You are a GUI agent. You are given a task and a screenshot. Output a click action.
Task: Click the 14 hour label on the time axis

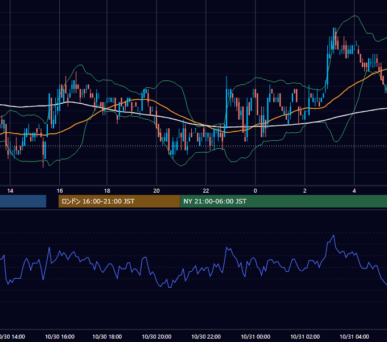(10, 191)
